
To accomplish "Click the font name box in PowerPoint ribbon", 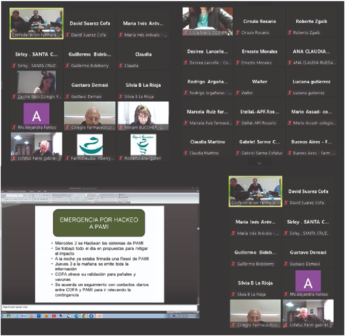I will tap(12, 195).
